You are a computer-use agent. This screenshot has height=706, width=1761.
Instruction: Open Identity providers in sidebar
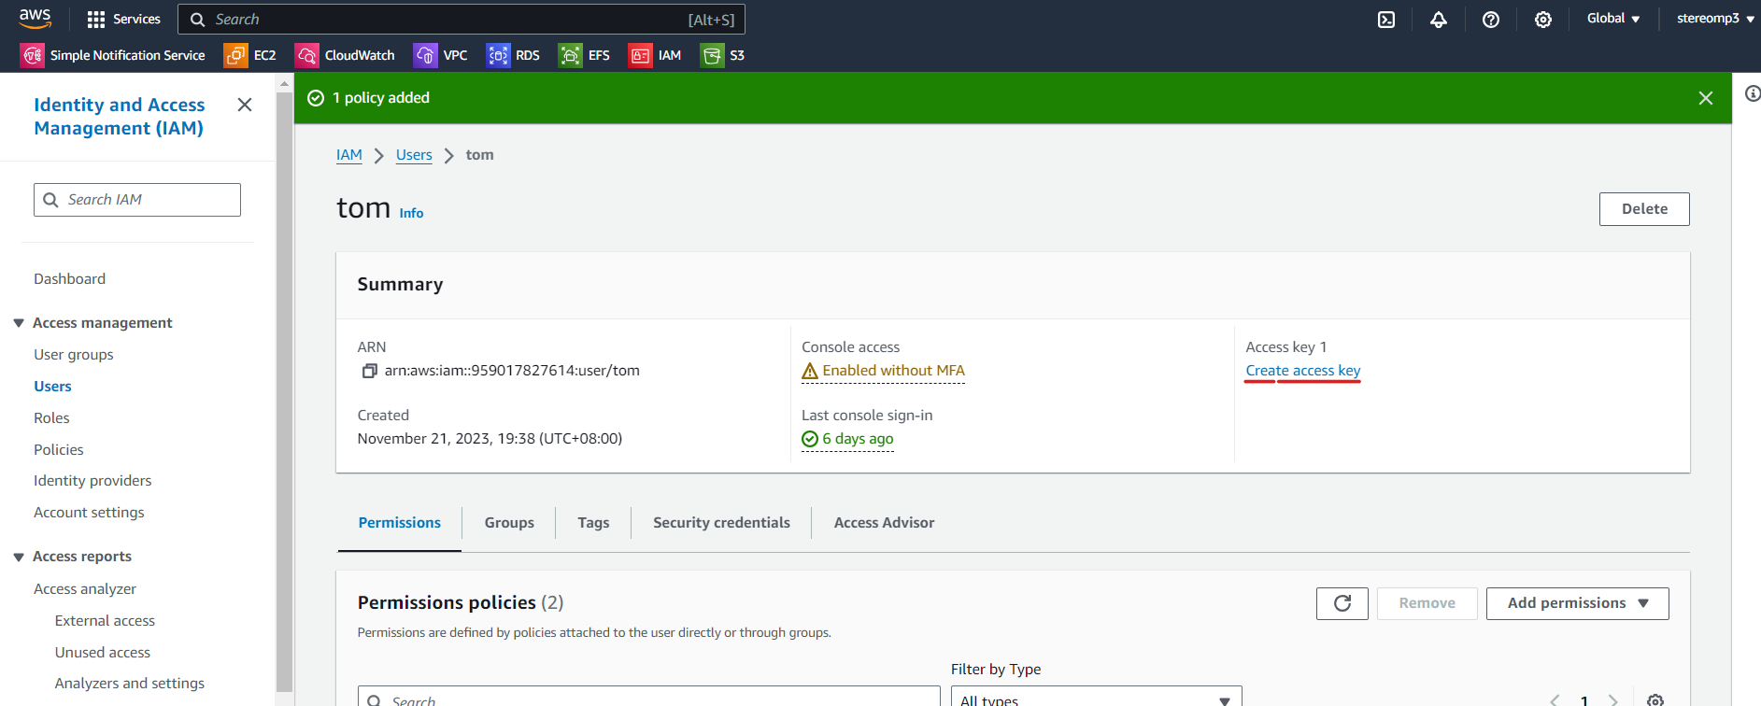(x=92, y=481)
